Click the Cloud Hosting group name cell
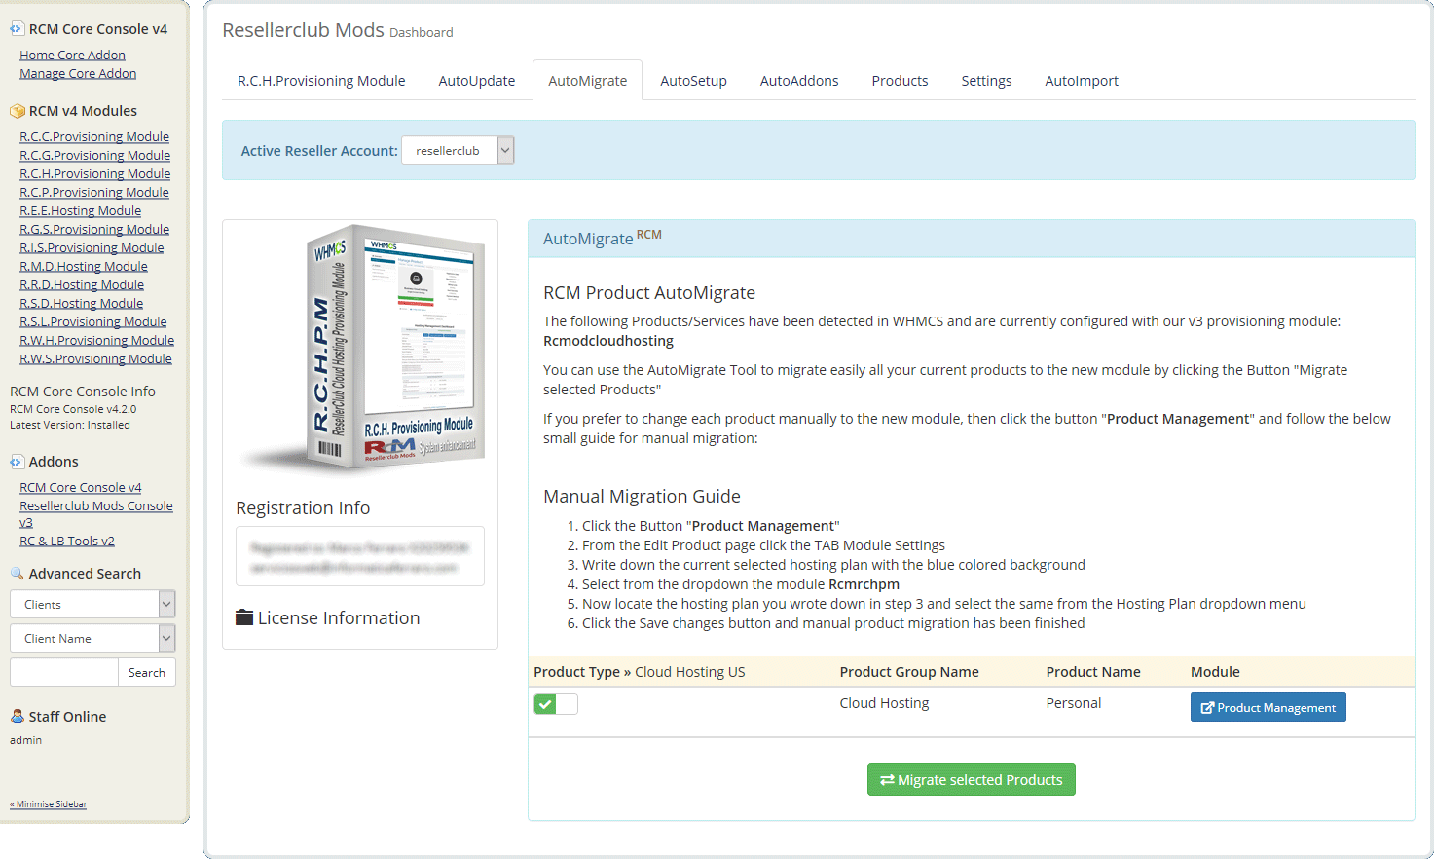This screenshot has width=1434, height=859. [x=884, y=703]
